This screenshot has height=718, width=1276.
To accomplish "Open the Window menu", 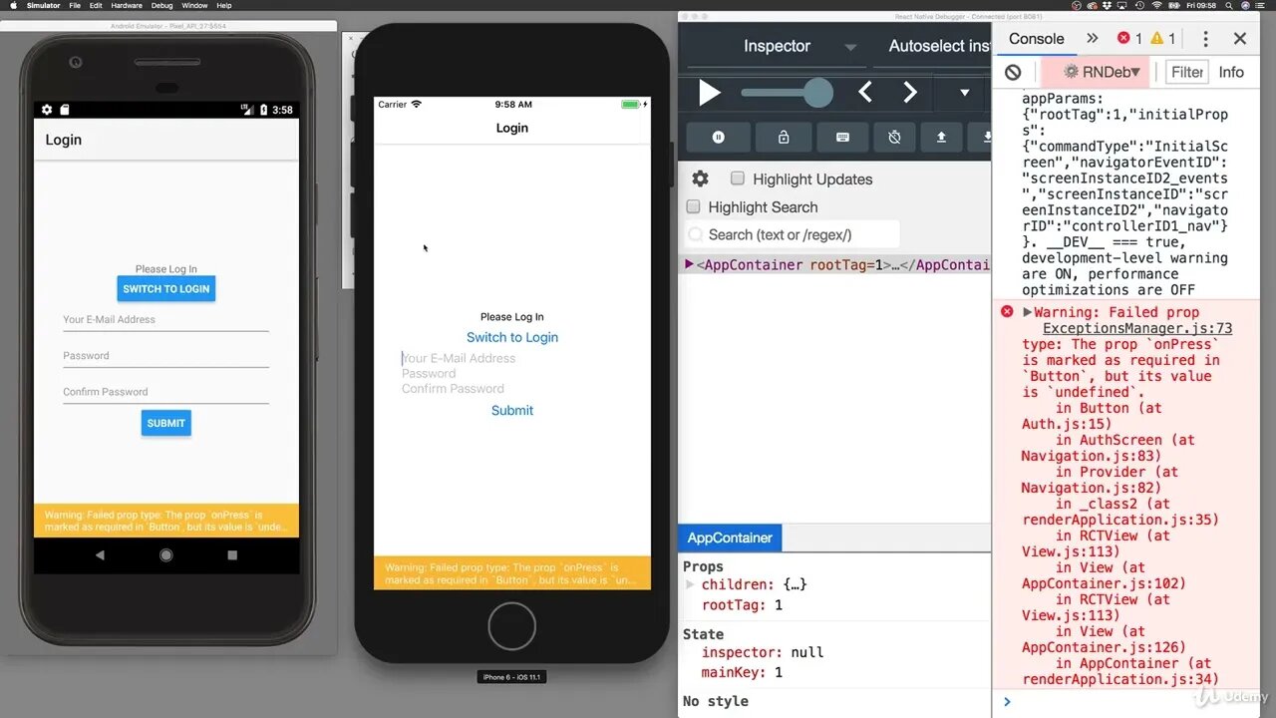I will pyautogui.click(x=194, y=5).
